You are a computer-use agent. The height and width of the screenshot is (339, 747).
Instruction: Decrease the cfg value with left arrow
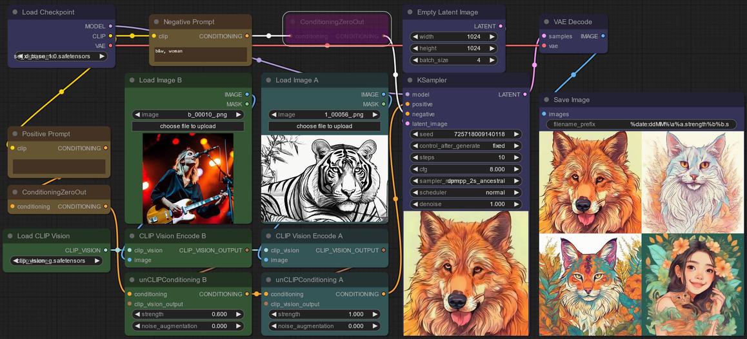(x=415, y=169)
